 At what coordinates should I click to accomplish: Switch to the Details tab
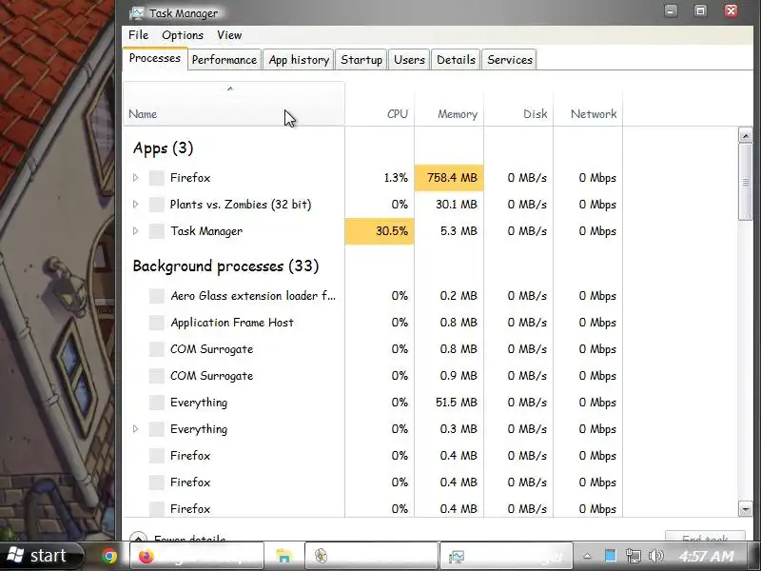[x=456, y=60]
